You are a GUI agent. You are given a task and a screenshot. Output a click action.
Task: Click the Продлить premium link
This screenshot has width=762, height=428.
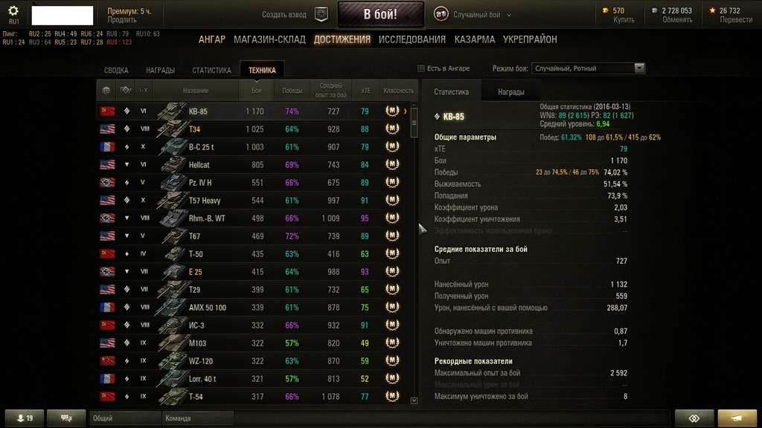tap(122, 20)
